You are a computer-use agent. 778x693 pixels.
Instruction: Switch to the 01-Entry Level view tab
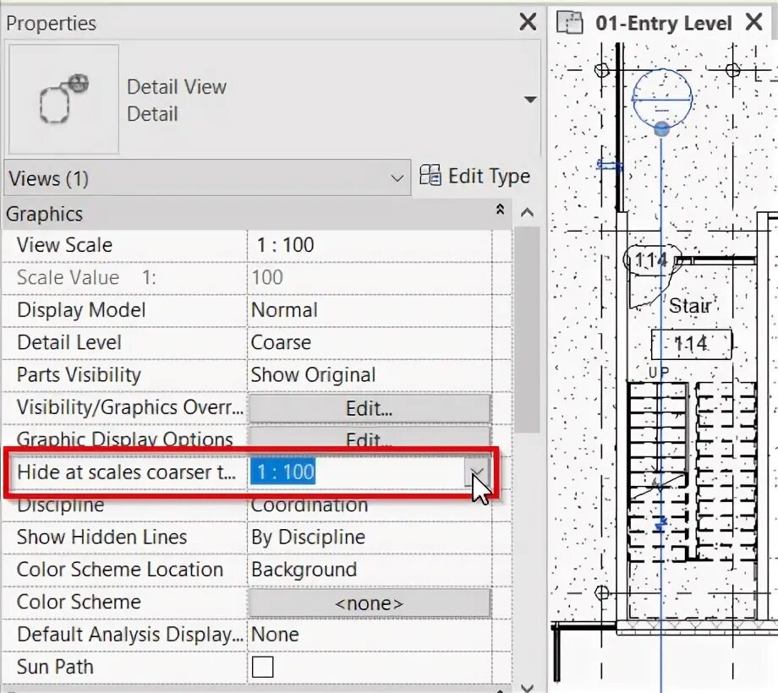[x=663, y=23]
